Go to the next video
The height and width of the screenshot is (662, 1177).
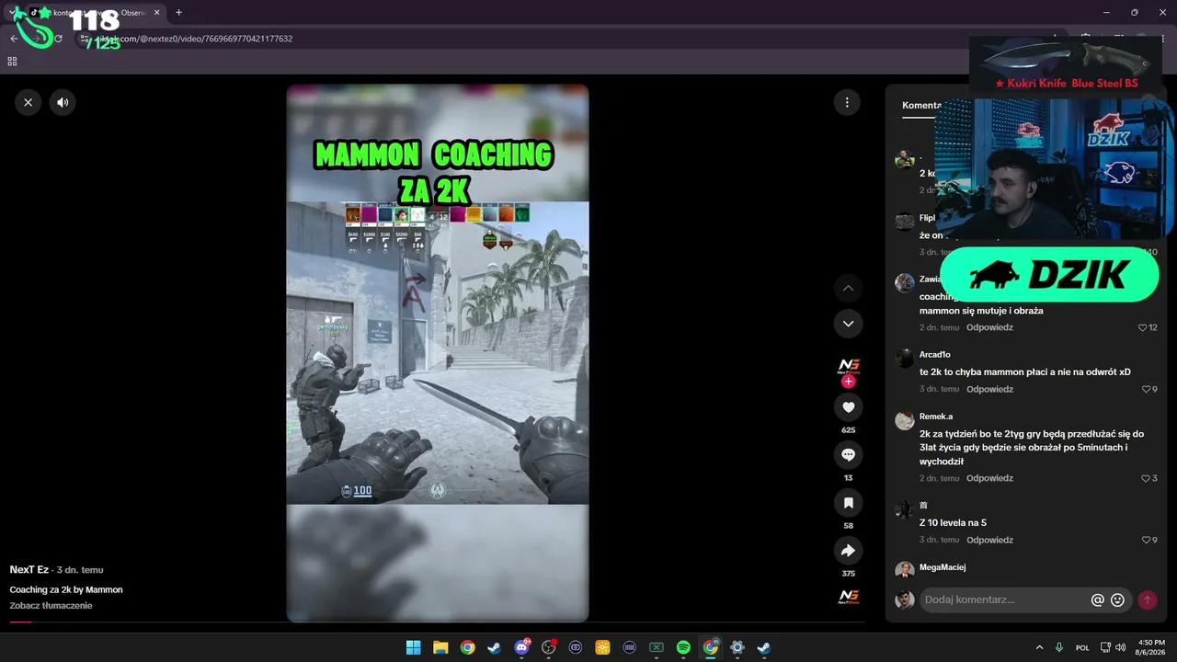(848, 324)
